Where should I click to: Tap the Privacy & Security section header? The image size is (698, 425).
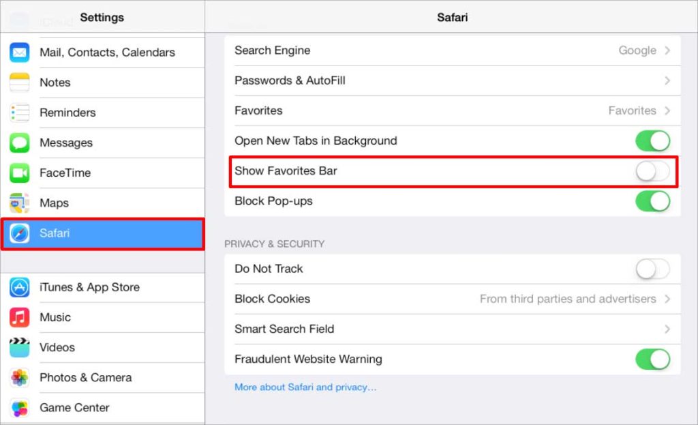pyautogui.click(x=274, y=244)
